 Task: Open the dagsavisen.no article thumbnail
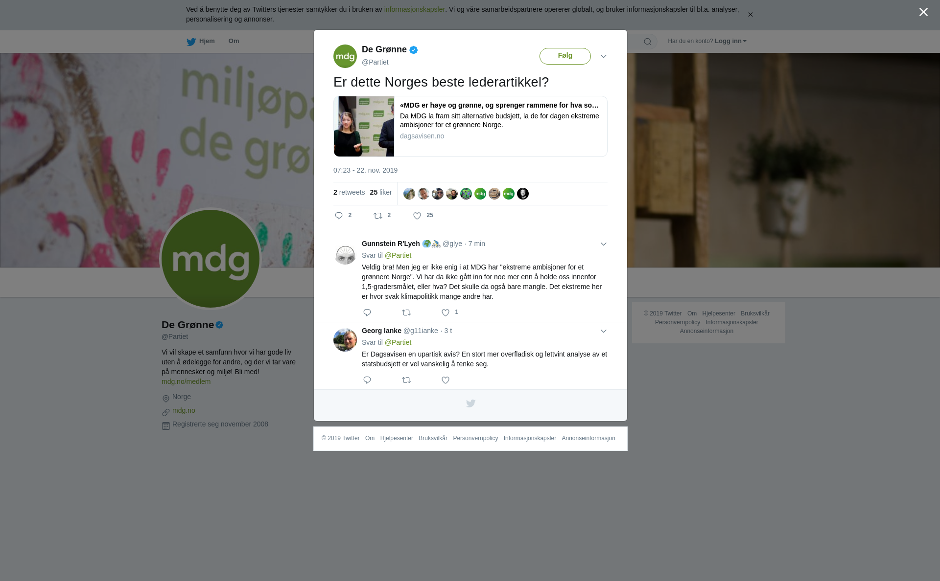(364, 126)
